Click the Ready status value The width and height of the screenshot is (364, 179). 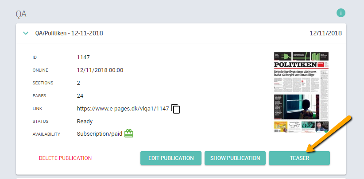tap(85, 122)
